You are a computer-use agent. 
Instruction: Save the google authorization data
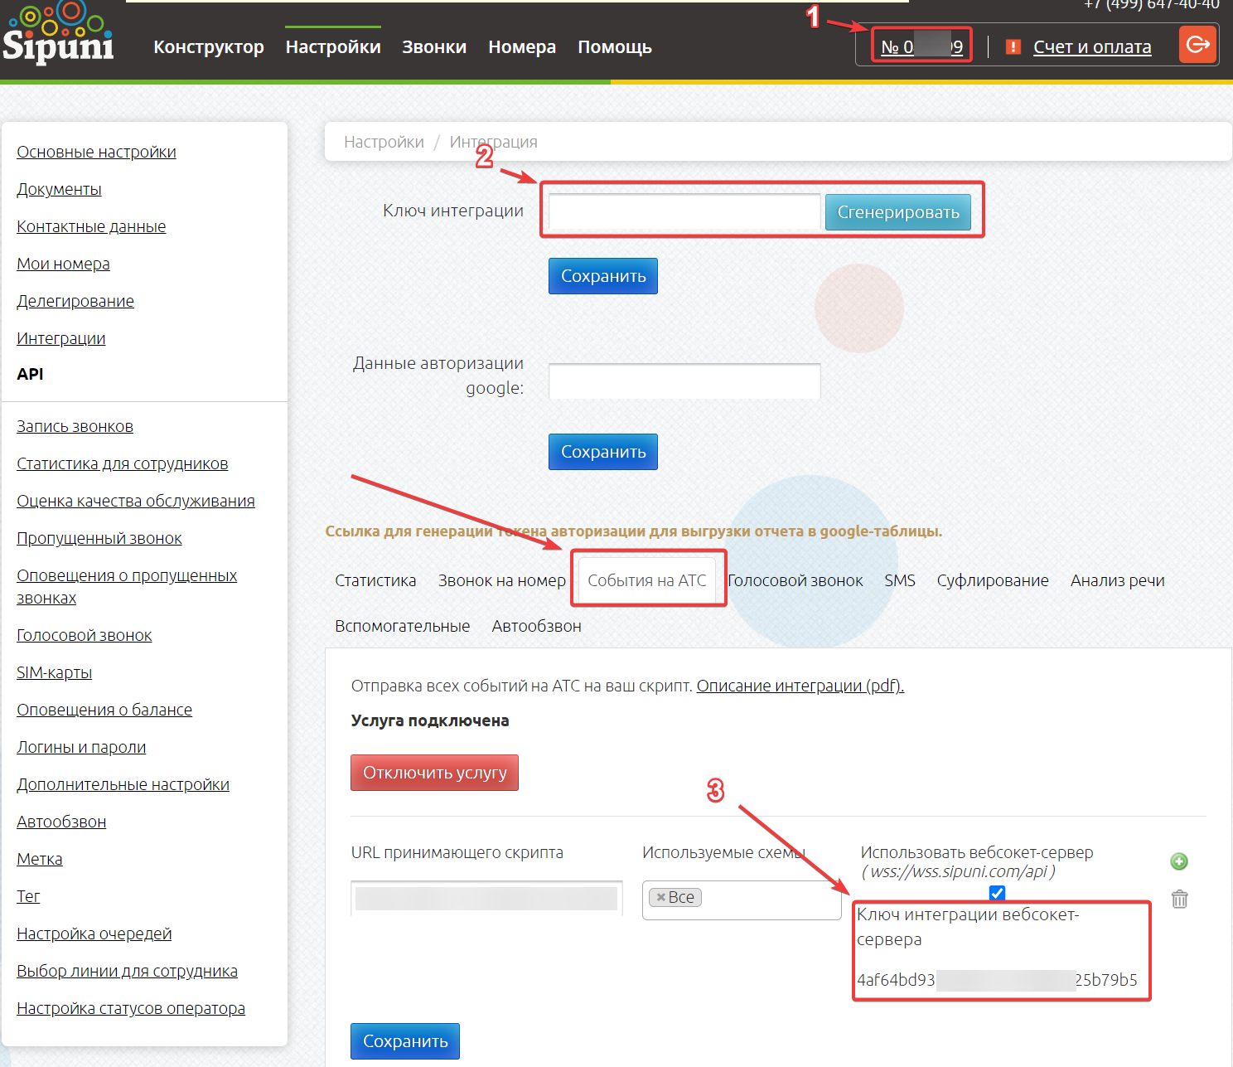coord(603,452)
